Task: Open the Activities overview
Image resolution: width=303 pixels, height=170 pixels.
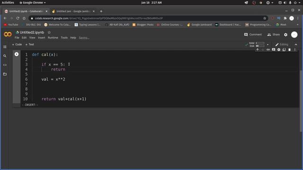Action: tap(8, 2)
